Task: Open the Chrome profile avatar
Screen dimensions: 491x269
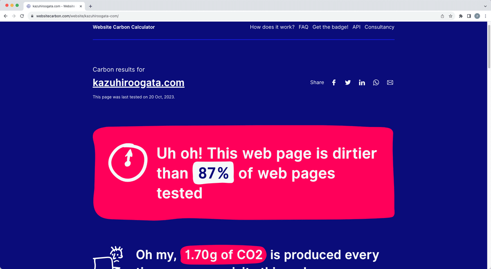Action: click(477, 16)
